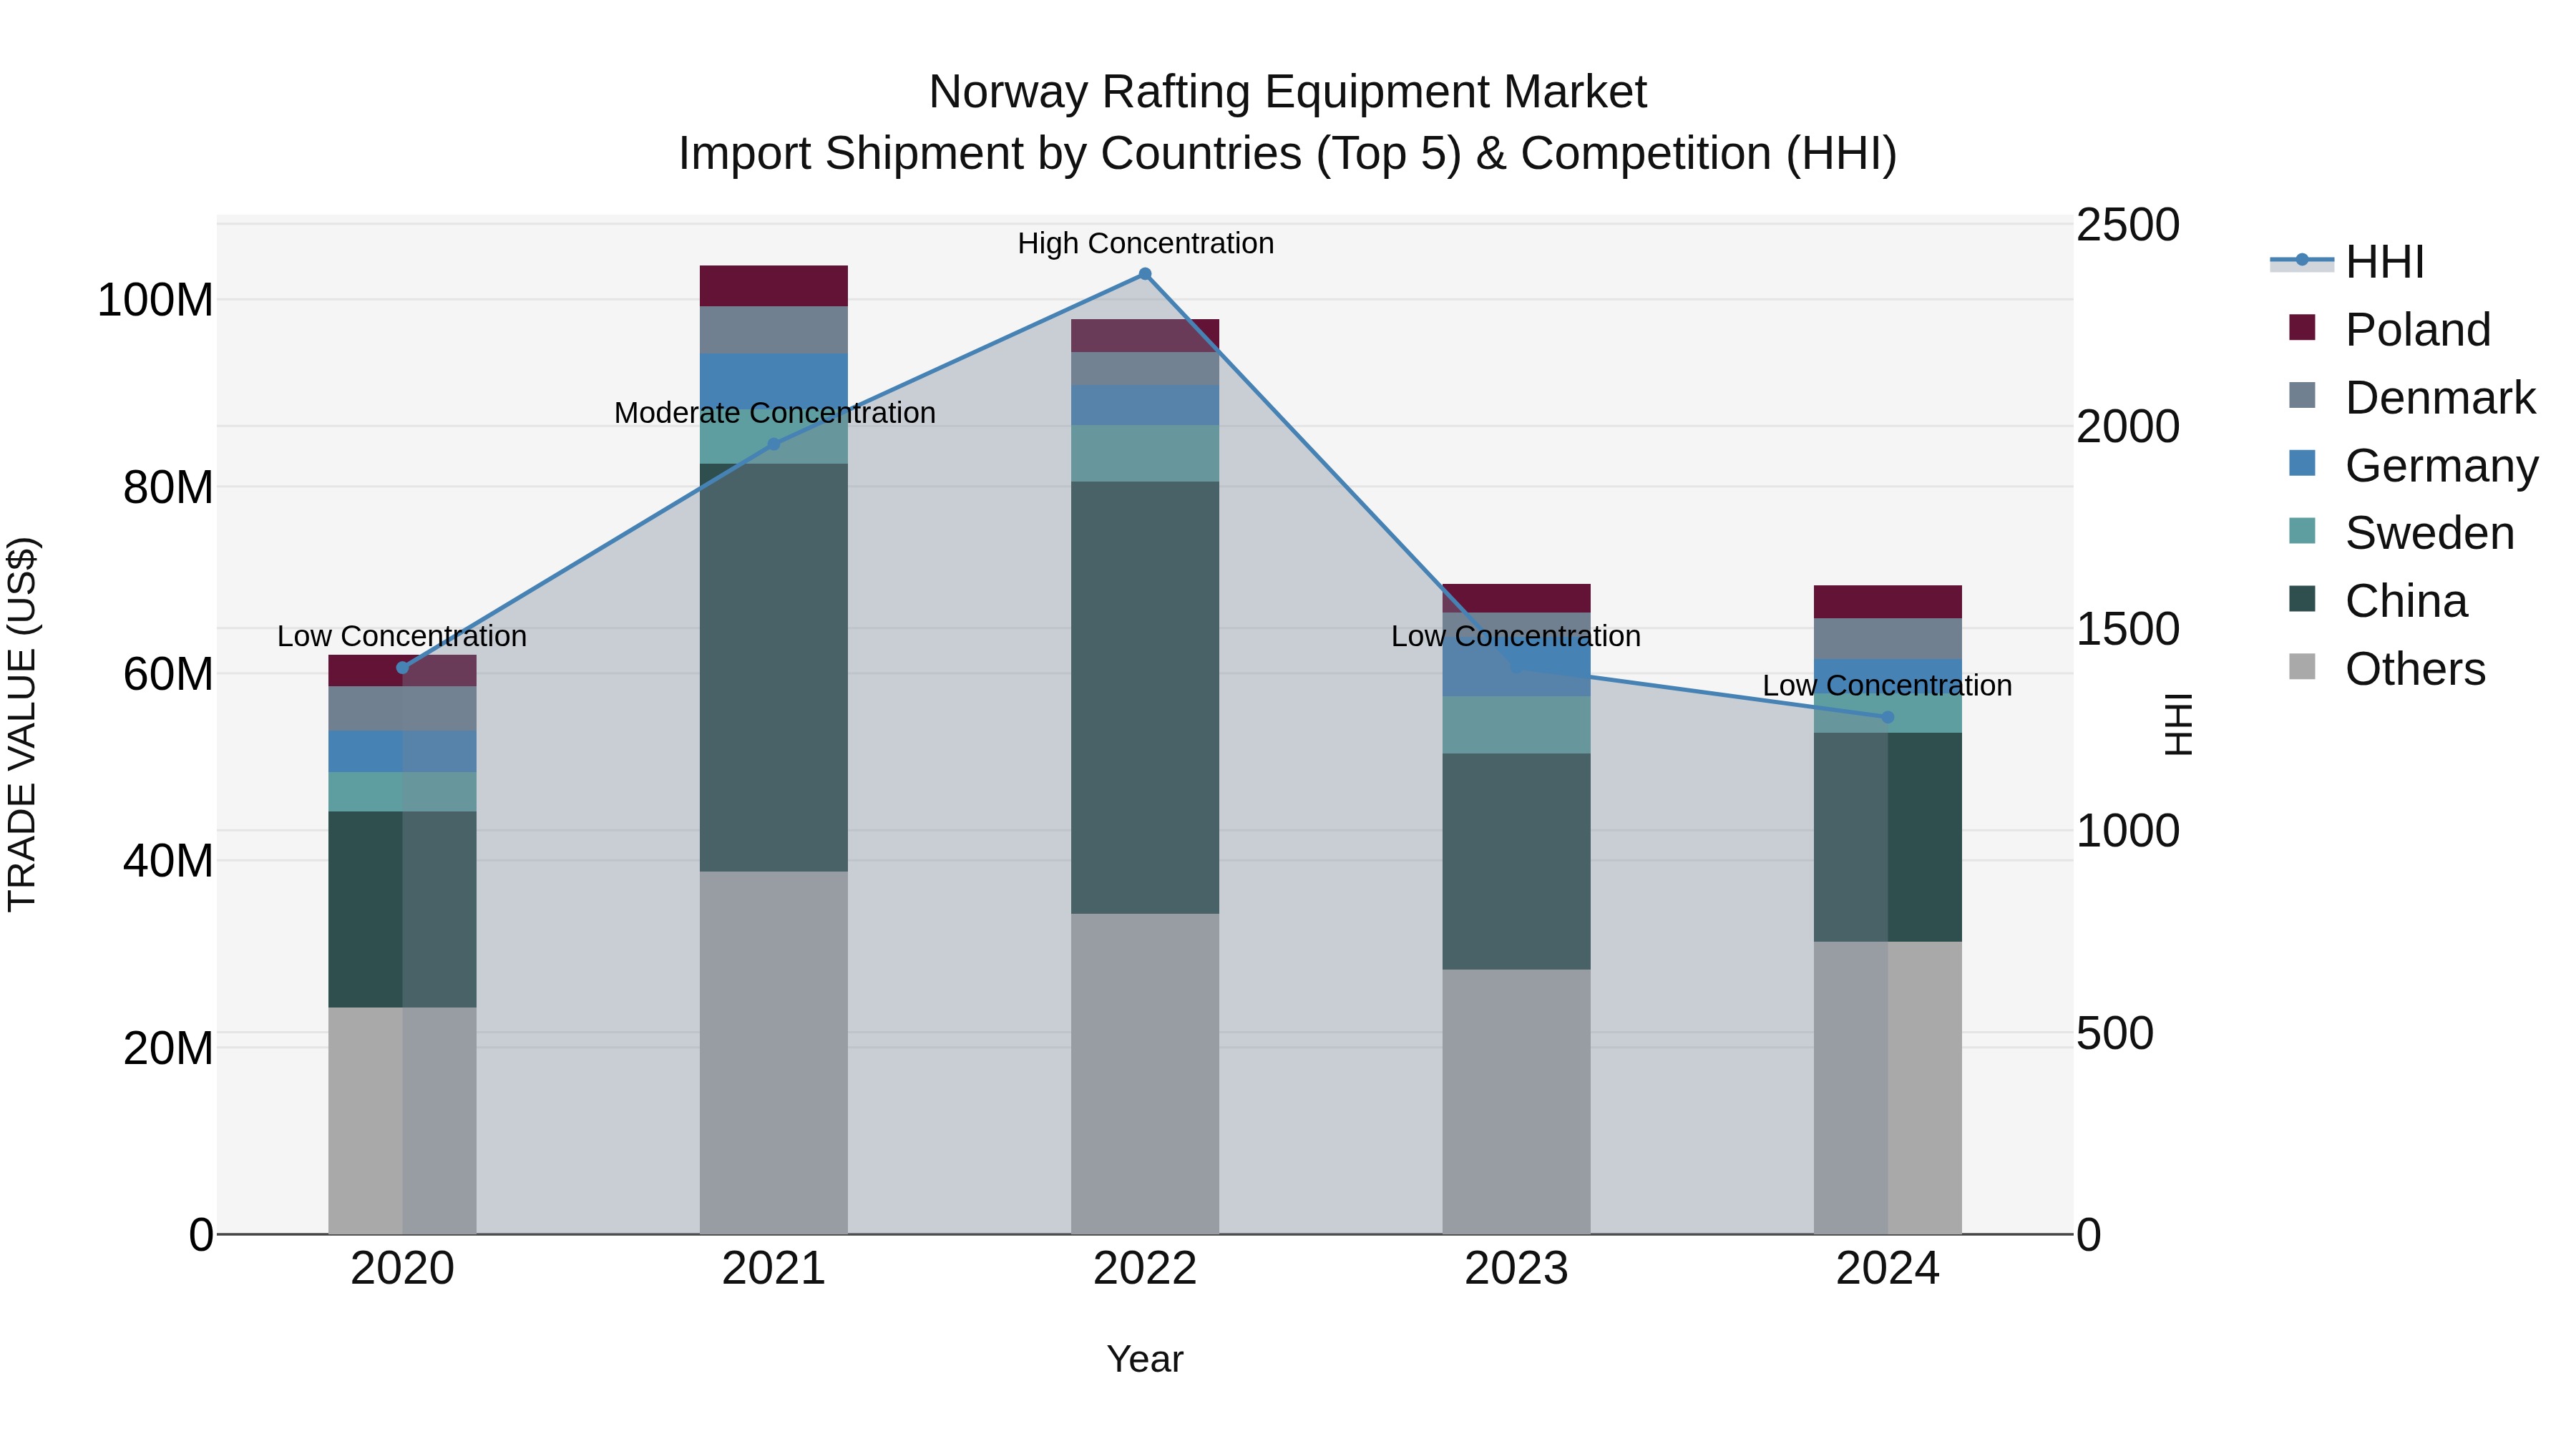Screen dimensions: 2576x1449
Task: Toggle Germany legend entry
Action: (x=2413, y=465)
